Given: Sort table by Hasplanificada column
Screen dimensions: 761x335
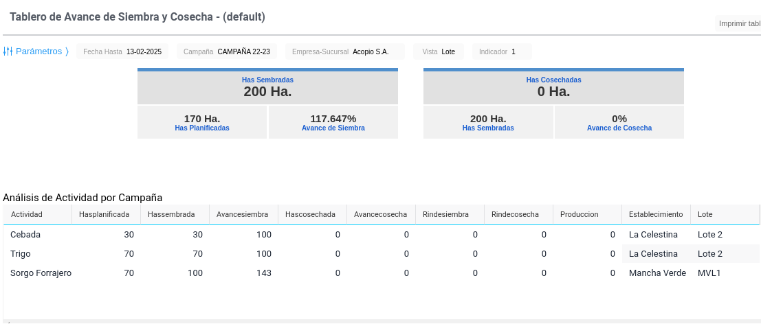Looking at the screenshot, I should pyautogui.click(x=104, y=214).
